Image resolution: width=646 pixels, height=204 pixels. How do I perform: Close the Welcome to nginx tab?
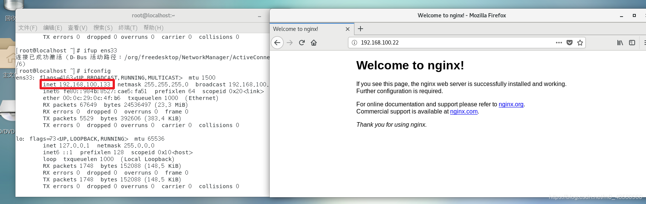[x=348, y=29]
